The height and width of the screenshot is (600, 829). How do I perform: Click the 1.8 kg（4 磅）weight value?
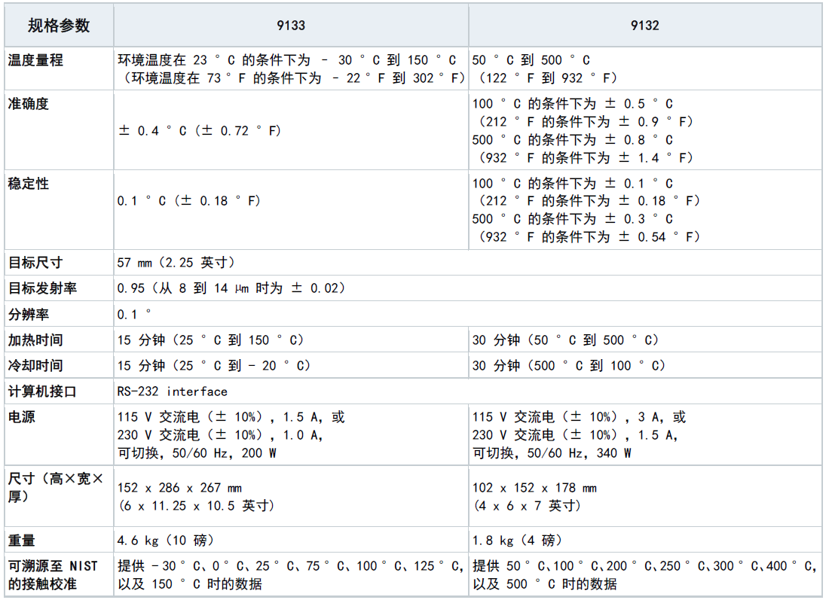[x=518, y=541]
